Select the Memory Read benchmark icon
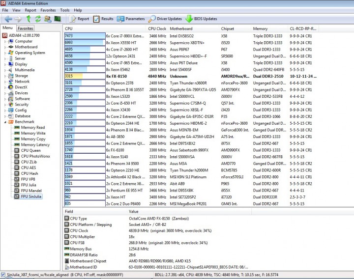Image resolution: width=354 pixels, height=279 pixels. pyautogui.click(x=17, y=127)
